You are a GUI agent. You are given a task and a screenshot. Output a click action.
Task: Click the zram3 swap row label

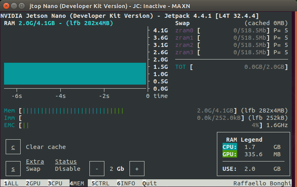pos(184,52)
